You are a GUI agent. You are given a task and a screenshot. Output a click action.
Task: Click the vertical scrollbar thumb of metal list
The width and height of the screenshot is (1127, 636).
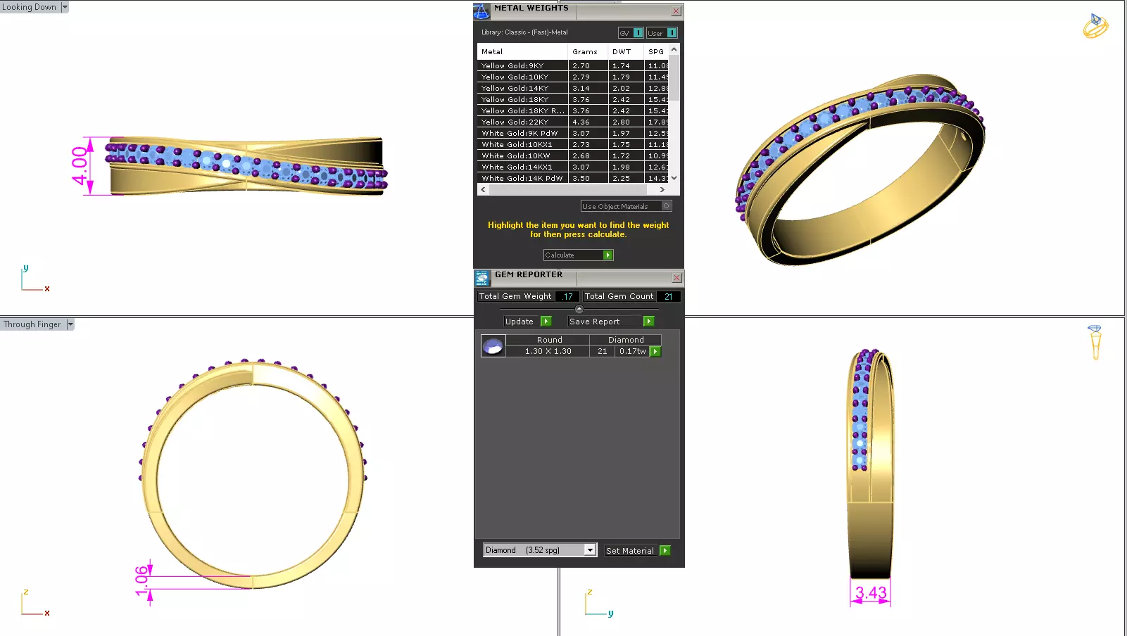[x=674, y=77]
